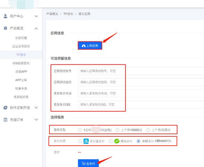
Task: Collapse the 产品概览 sidebar section
Action: 36,28
